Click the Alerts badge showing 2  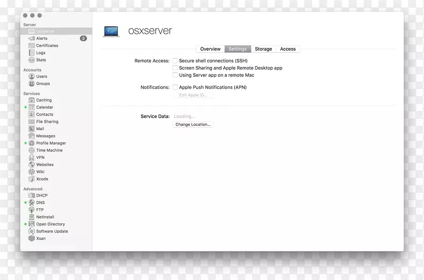point(83,39)
